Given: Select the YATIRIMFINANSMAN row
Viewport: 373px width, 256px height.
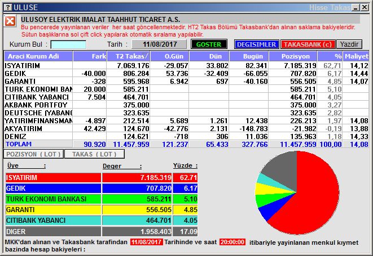Looking at the screenshot, I should click(186, 121).
